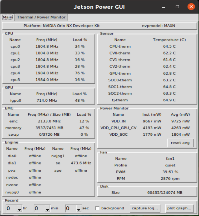Screen dimensions: 199x216
Task: Select the cpu0 name cell
Action: [15, 46]
